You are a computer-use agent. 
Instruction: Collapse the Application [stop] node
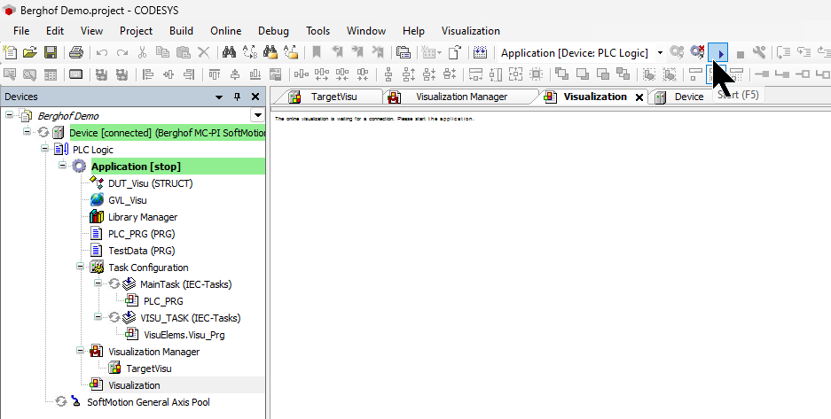click(x=63, y=165)
